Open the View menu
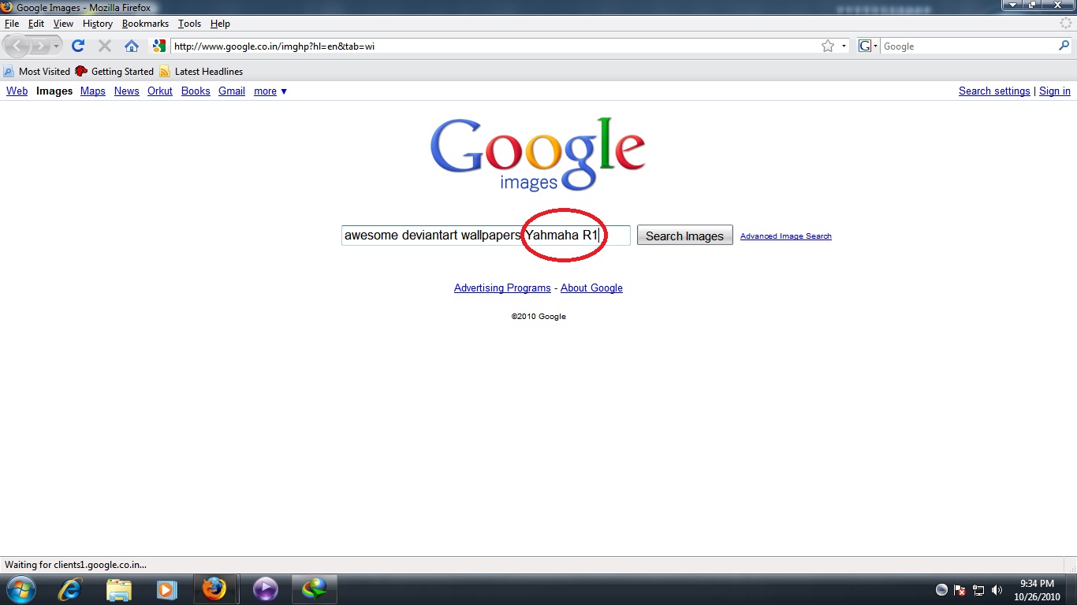Screen dimensions: 1077x605 pos(63,24)
